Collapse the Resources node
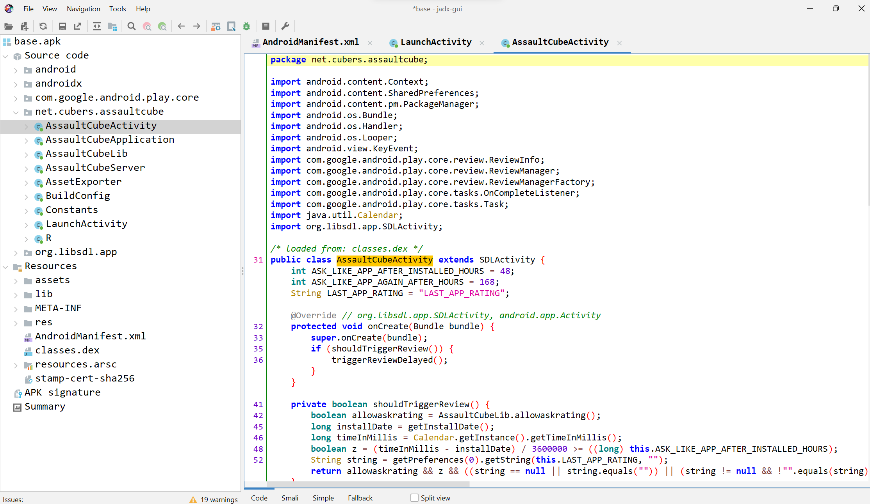Screen dimensions: 870x504 [5, 267]
